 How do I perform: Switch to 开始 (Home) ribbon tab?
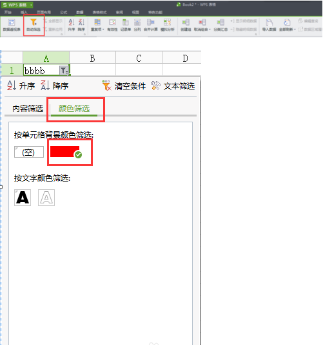(8, 12)
